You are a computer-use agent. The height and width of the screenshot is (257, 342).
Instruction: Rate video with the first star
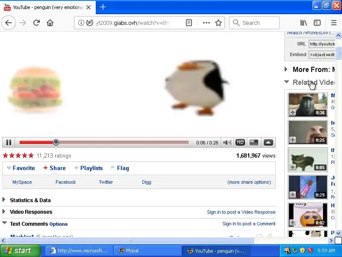pos(6,155)
